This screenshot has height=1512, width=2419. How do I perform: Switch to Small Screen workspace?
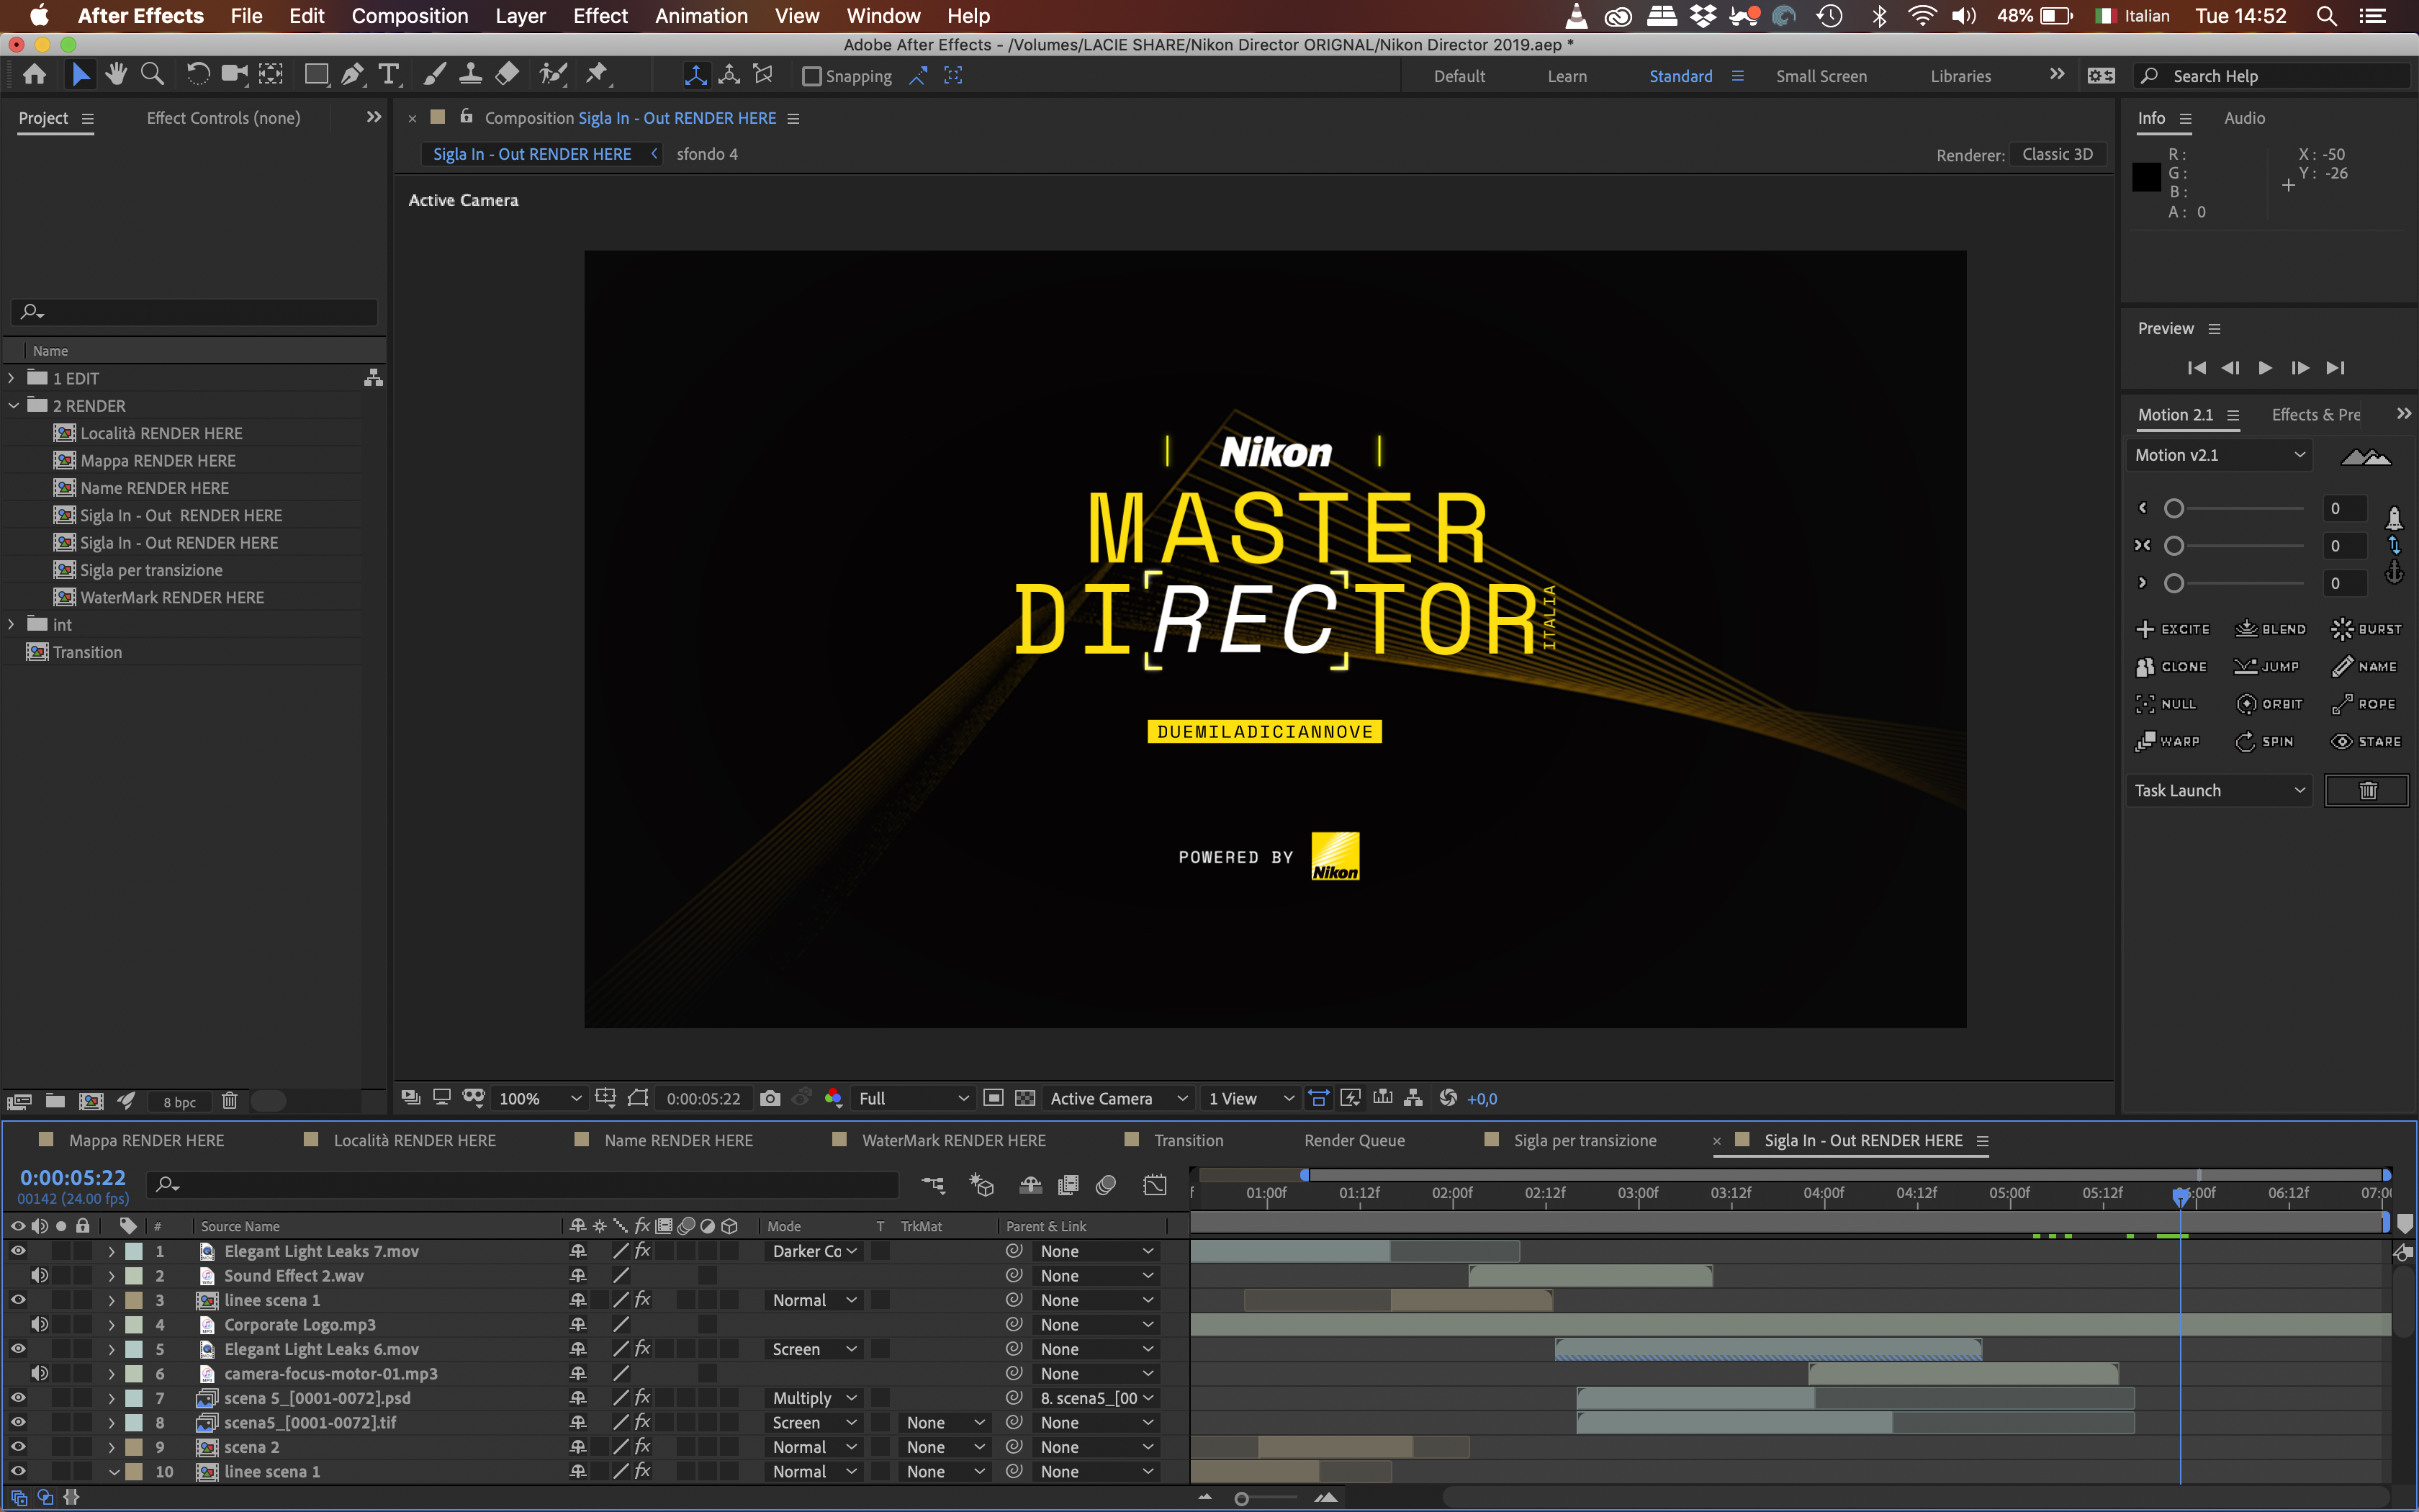(x=1821, y=76)
